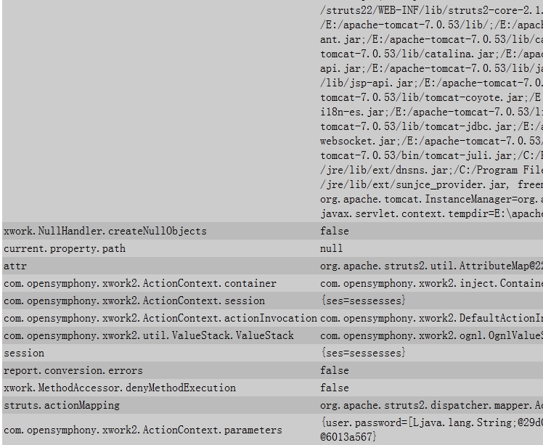Click the current.property.path row label

coord(65,248)
